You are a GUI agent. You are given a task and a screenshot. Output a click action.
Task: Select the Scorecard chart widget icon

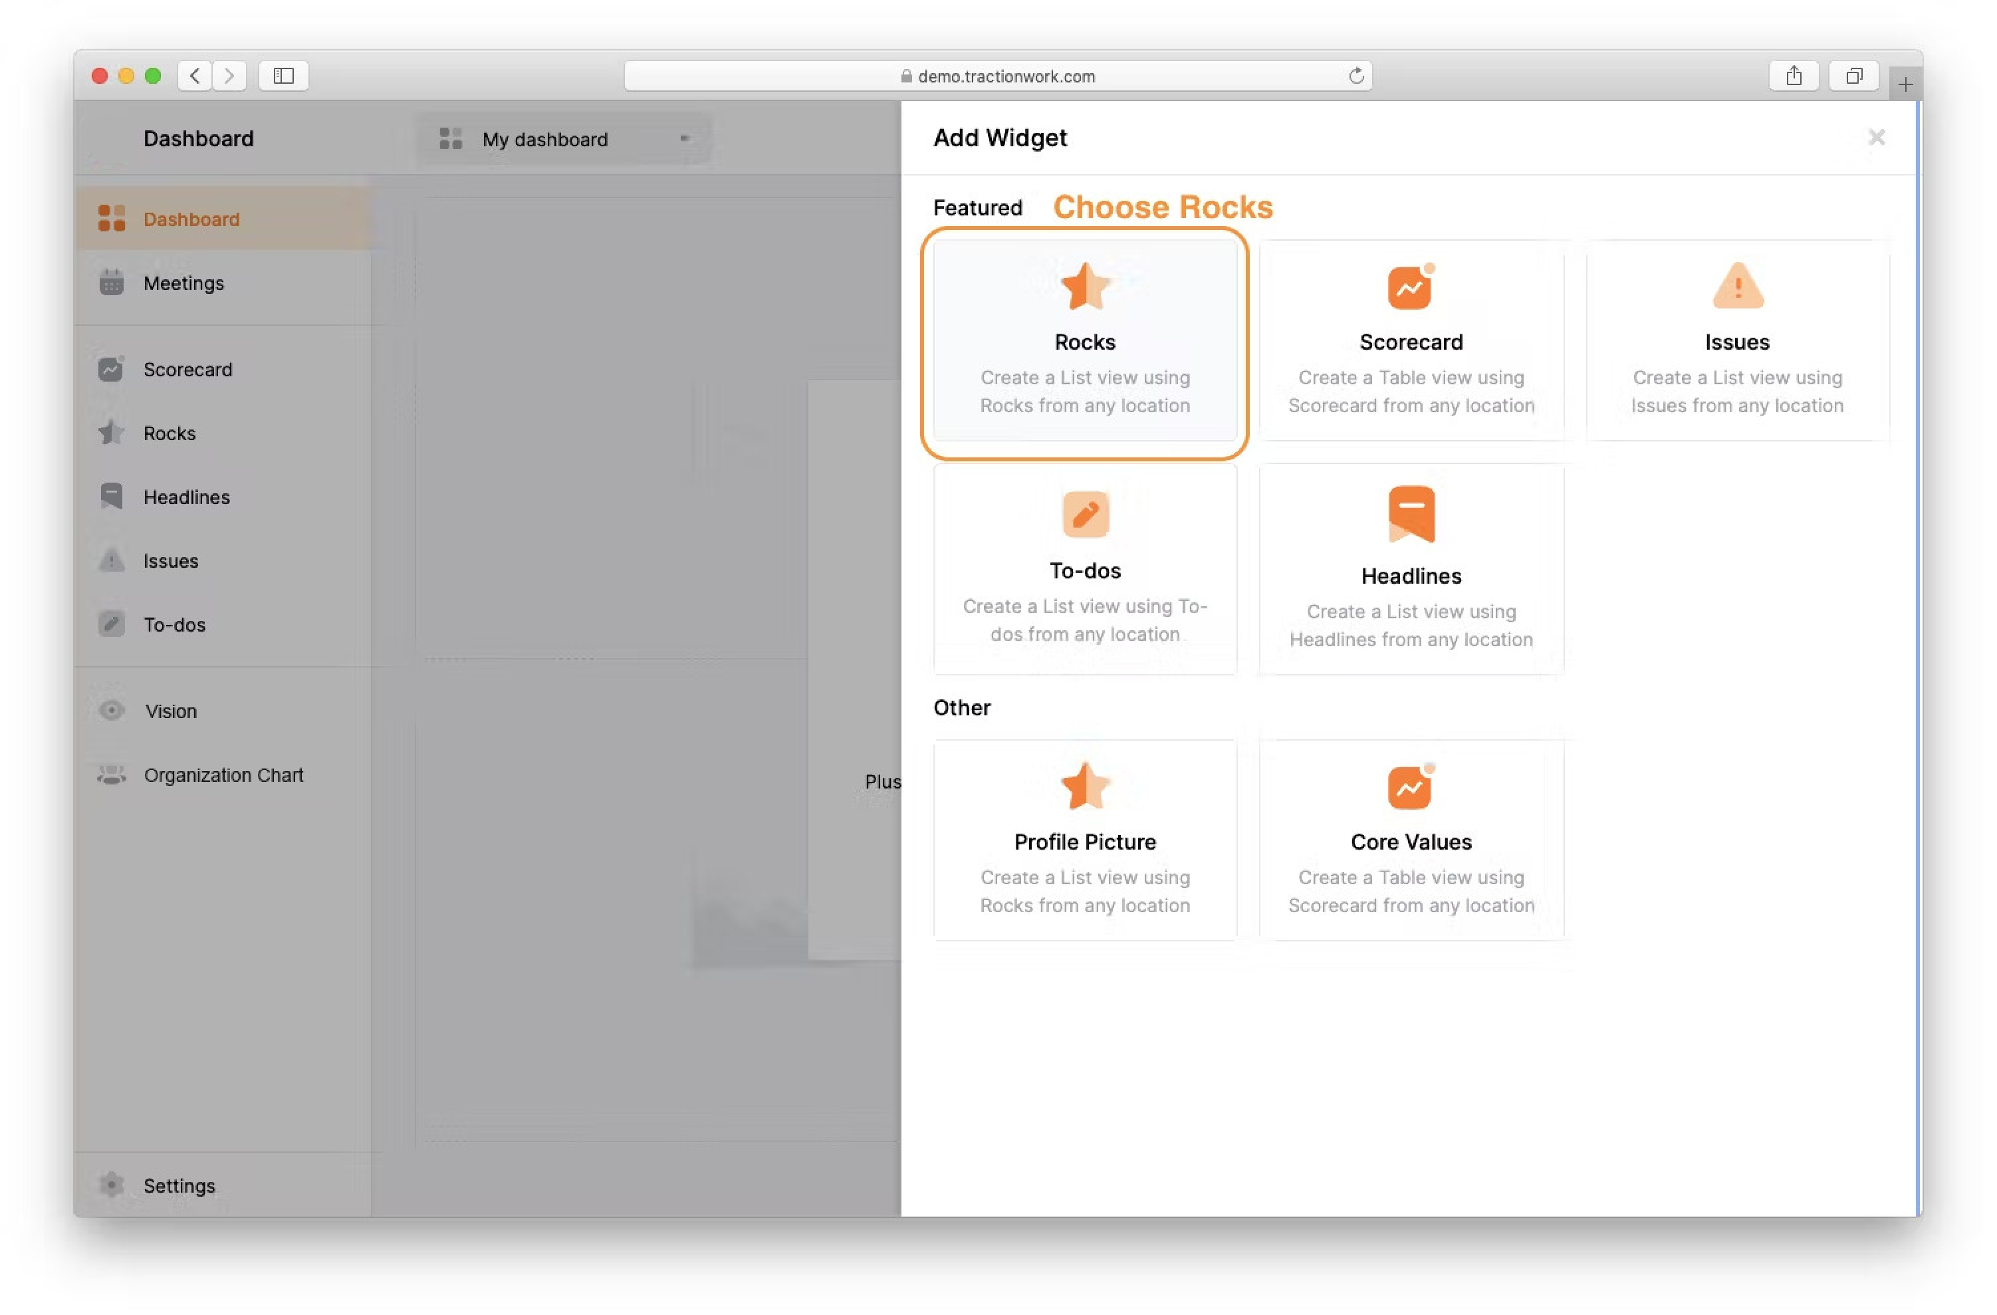(x=1409, y=287)
